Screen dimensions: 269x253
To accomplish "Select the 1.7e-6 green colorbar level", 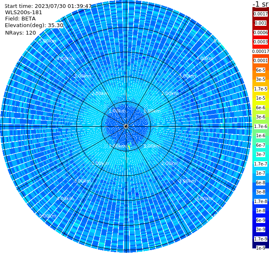I will point(261,126).
